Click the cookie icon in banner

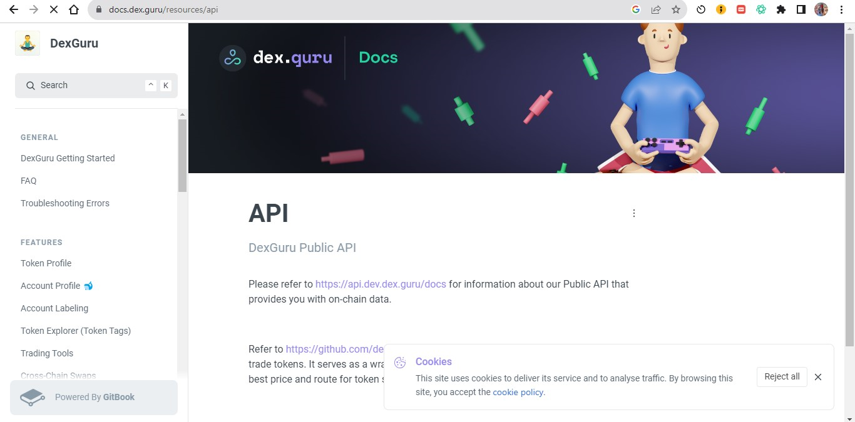coord(400,363)
